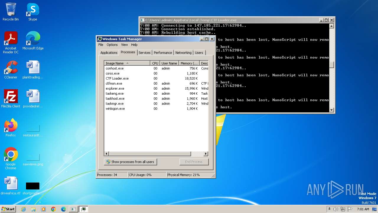Open the CCleaner desktop shortcut
Screen dimensions: 378x213
[11, 70]
